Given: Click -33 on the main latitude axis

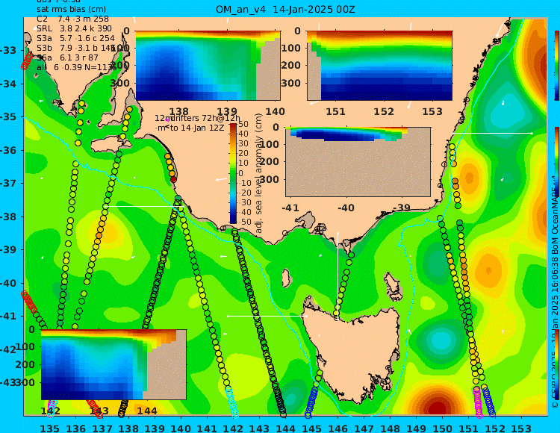Looking at the screenshot, I should [8, 50].
